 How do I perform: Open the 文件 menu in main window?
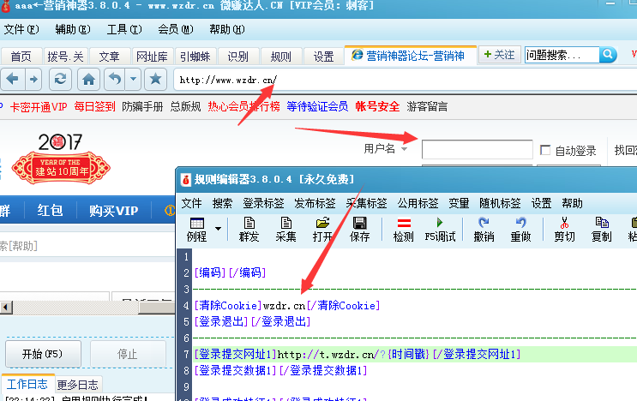21,29
